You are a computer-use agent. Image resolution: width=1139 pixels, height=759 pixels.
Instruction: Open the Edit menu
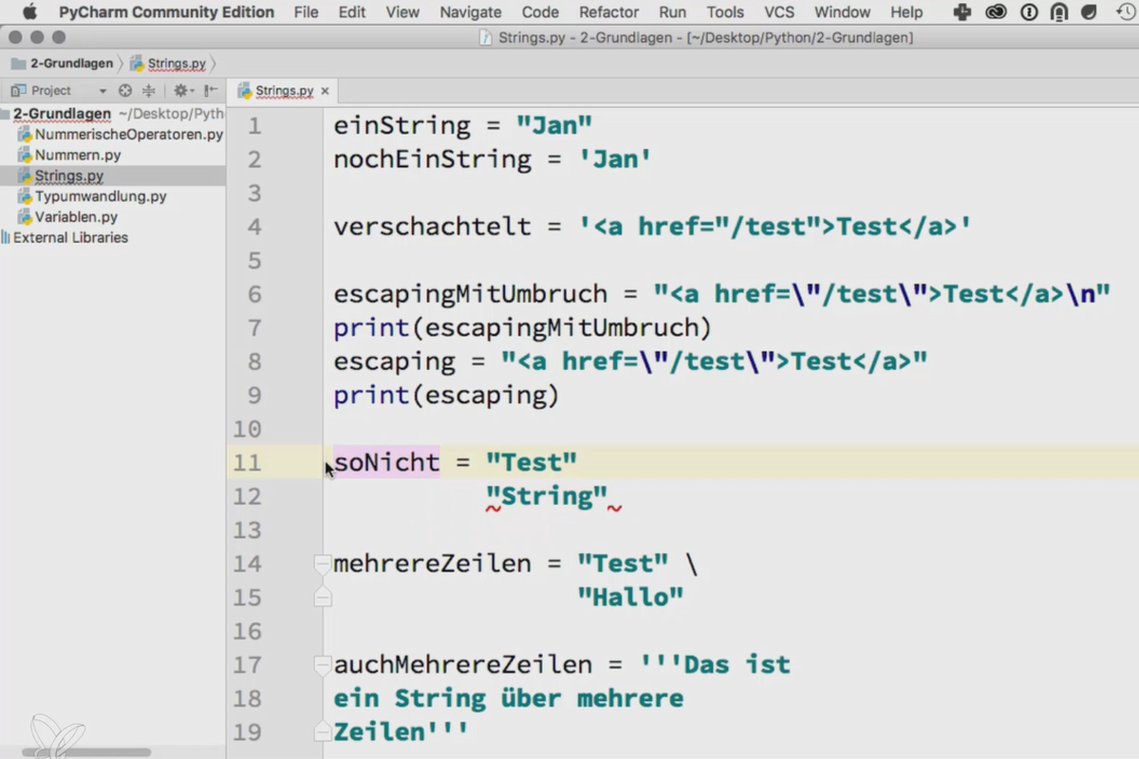(x=352, y=12)
